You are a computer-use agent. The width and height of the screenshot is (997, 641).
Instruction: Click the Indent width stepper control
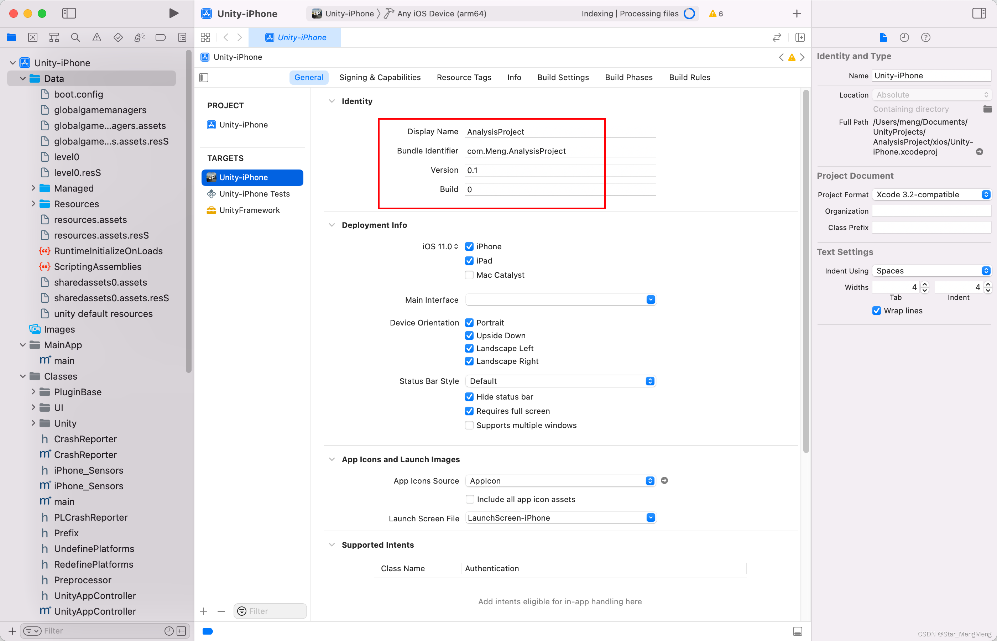(x=987, y=287)
